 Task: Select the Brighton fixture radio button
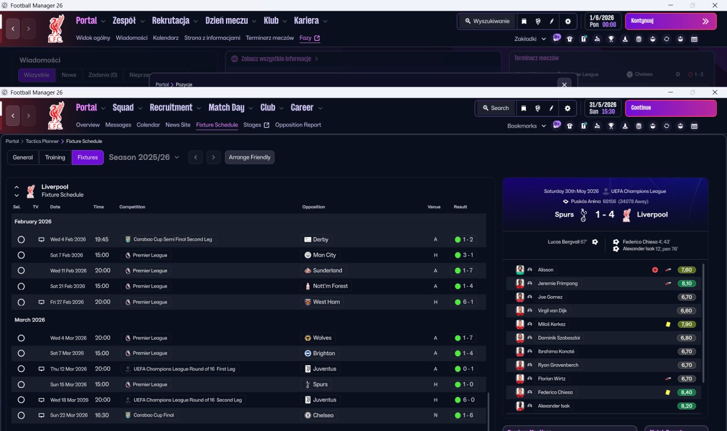click(x=21, y=353)
